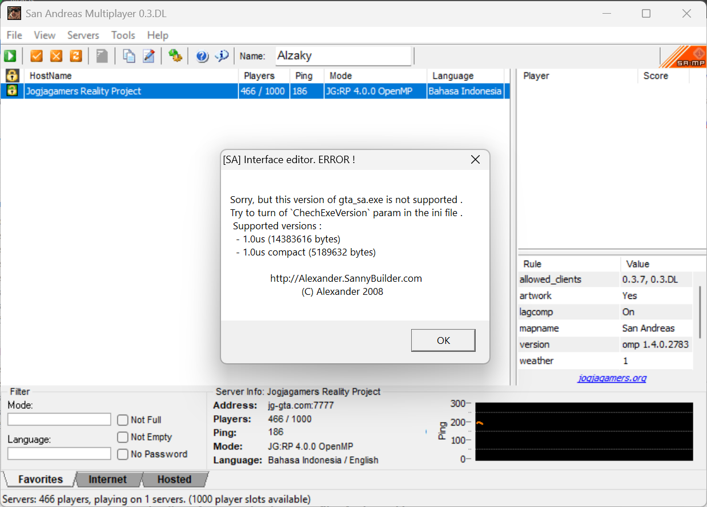Click the Rule column header

pos(569,264)
